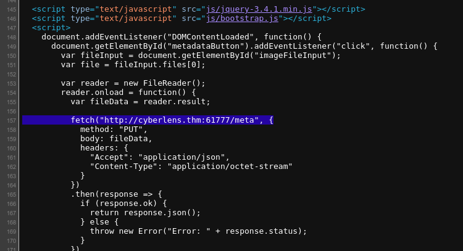Click the "application/octet-stream" text
Screen dimensions: 463x251
[x=230, y=166]
